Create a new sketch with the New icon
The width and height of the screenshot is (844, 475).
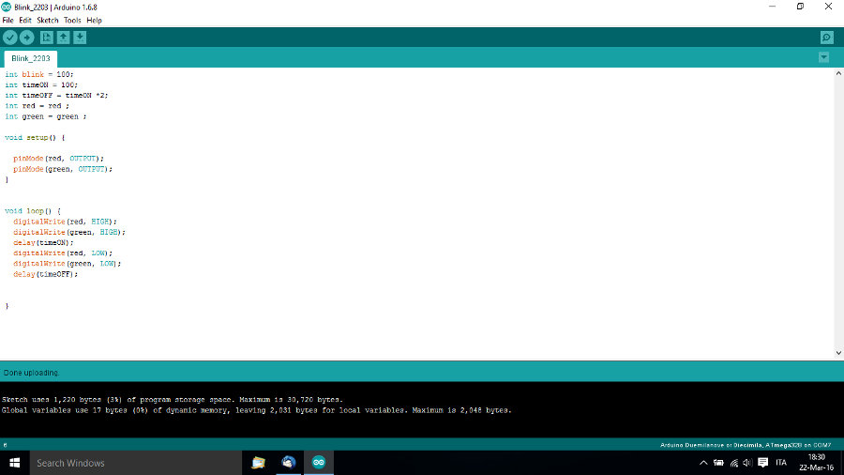pos(47,38)
